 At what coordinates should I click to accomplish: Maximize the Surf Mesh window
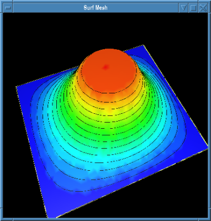pos(193,8)
